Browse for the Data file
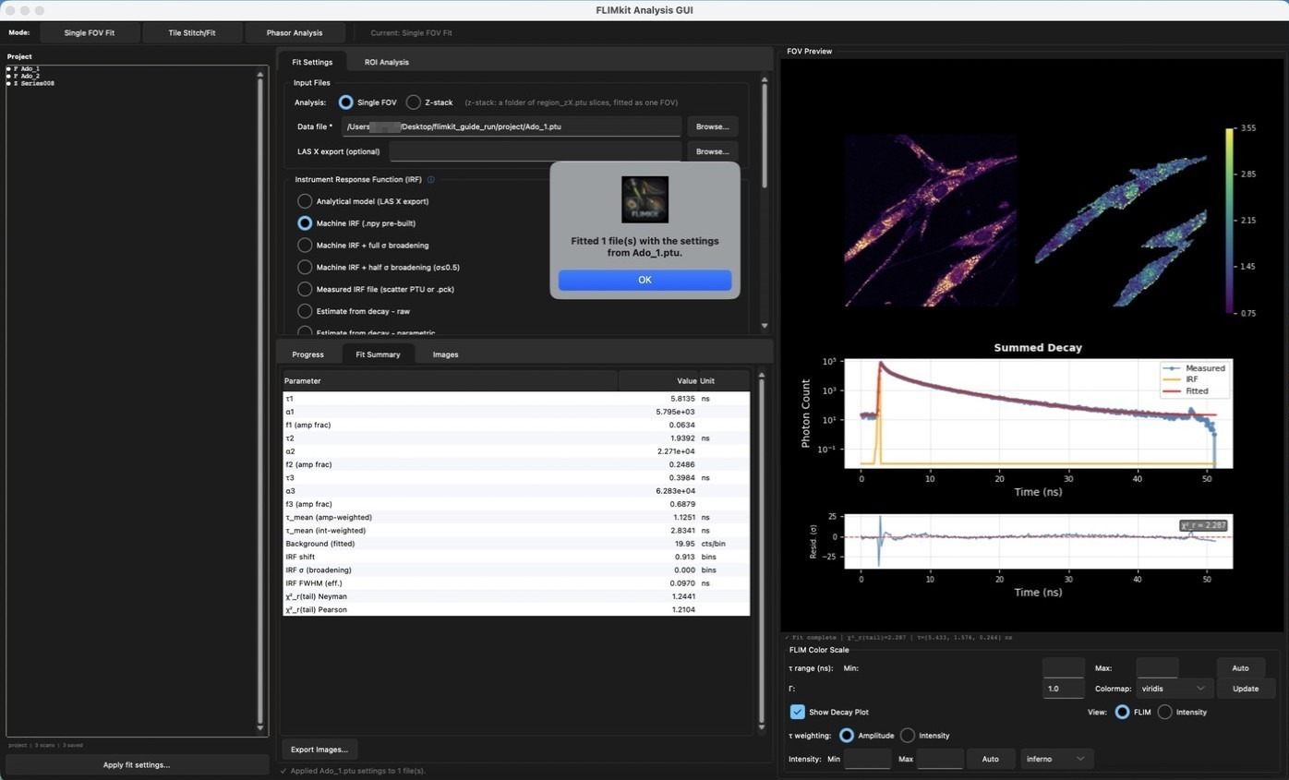Screen dimensions: 1289x780 tap(712, 126)
